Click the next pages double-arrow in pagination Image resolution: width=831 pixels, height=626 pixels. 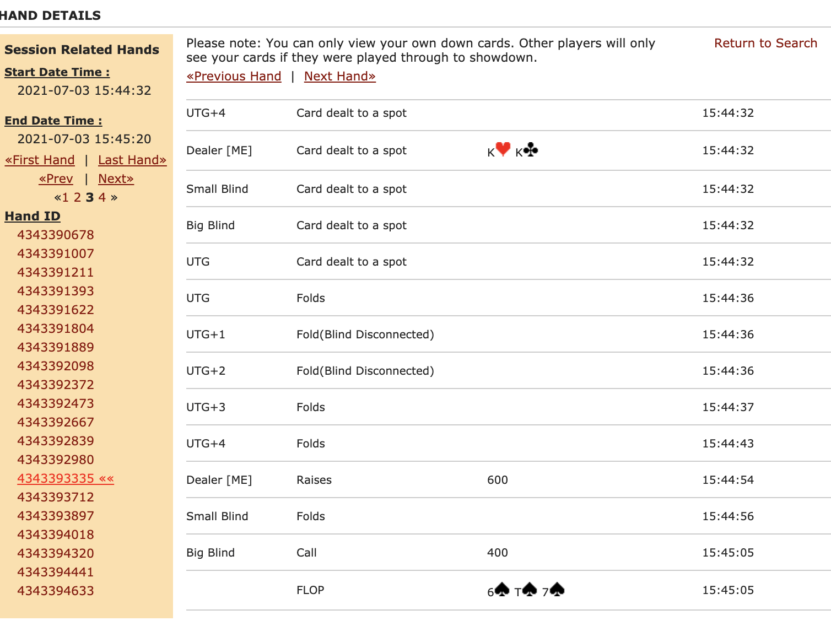click(114, 197)
